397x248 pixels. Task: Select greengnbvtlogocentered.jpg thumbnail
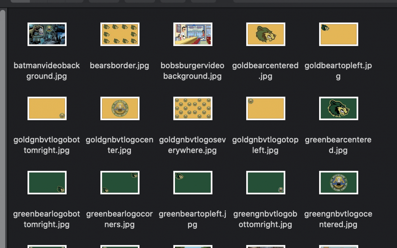[x=339, y=183]
